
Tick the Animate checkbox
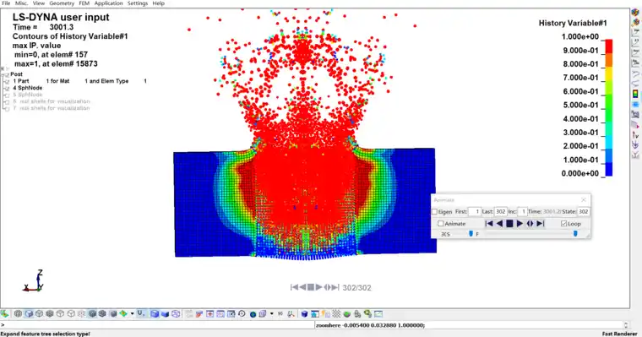pyautogui.click(x=441, y=224)
